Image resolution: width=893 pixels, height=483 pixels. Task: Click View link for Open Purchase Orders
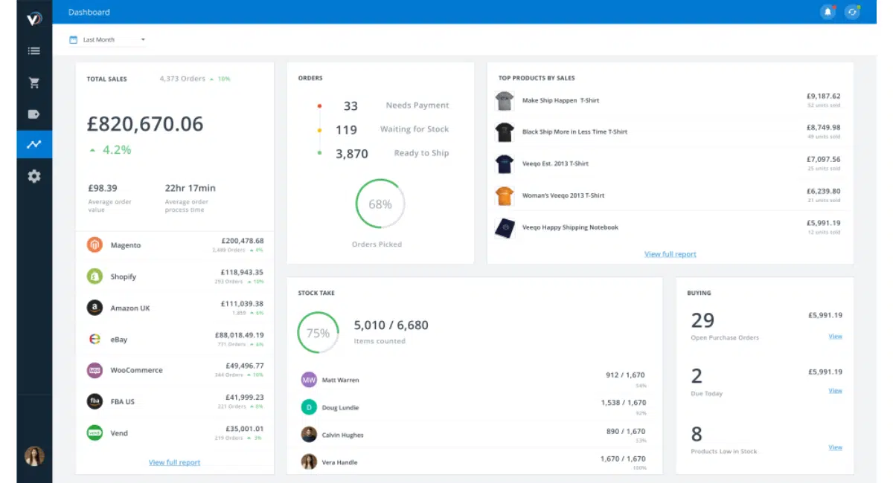[x=836, y=337]
